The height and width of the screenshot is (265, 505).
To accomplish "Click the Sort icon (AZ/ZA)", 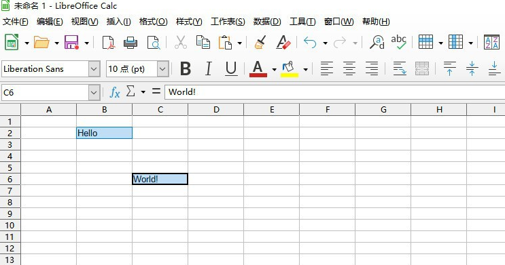I will [x=491, y=42].
